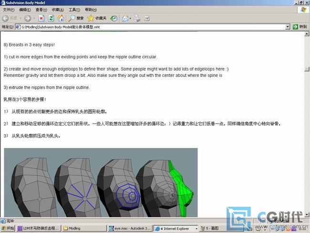This screenshot has height=233, width=310.
Task: Click the Chinese line 3) 从乳头轮廓挤压成为乳头
Action: click(x=32, y=136)
